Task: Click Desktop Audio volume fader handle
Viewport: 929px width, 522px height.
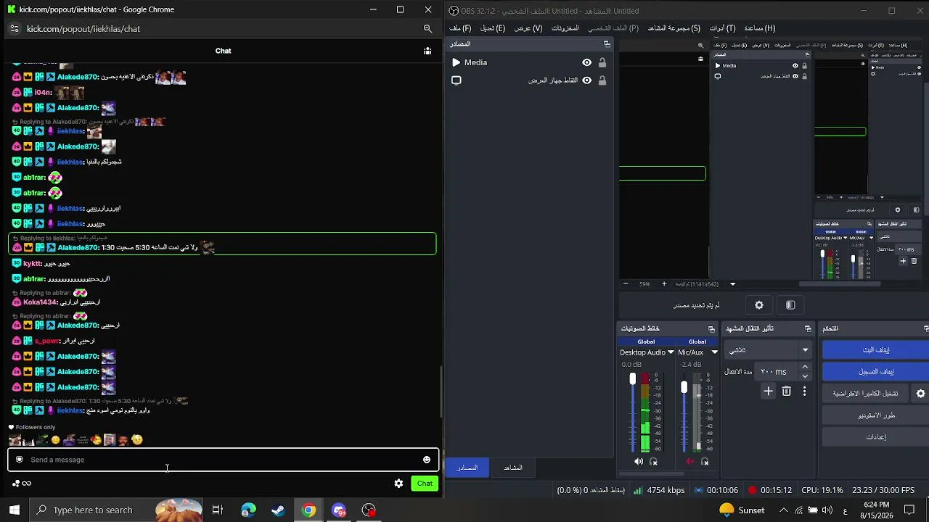Action: click(633, 379)
